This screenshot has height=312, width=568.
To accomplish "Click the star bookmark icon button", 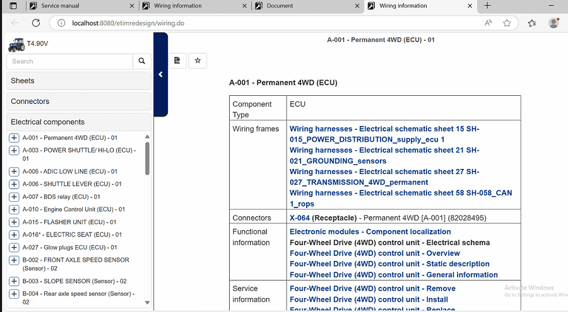I will tap(198, 61).
